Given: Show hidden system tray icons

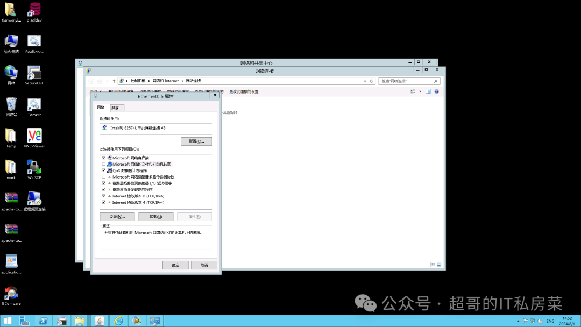Looking at the screenshot, I should click(518, 321).
